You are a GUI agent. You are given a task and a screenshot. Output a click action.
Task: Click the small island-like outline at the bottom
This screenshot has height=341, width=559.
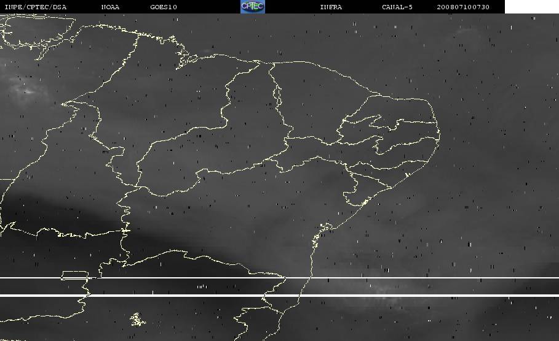click(137, 319)
